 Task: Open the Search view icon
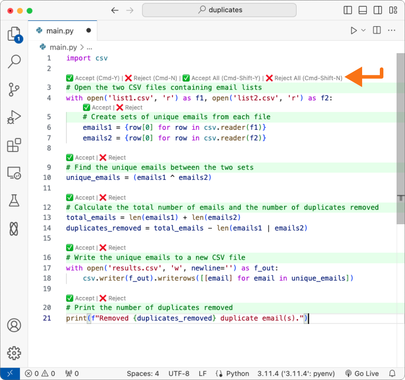[14, 61]
